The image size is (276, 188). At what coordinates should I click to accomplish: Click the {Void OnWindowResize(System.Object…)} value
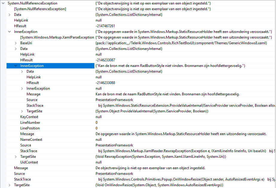click(159, 185)
